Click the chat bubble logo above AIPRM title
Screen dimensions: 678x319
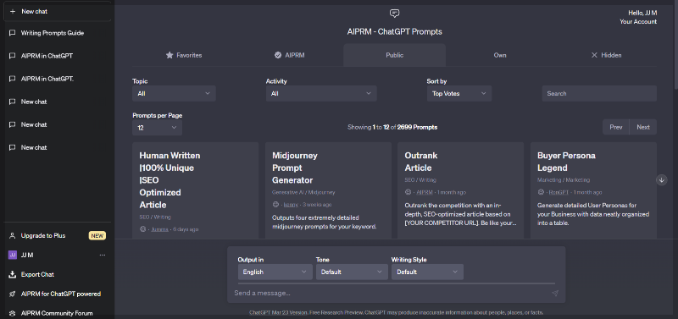click(x=394, y=14)
